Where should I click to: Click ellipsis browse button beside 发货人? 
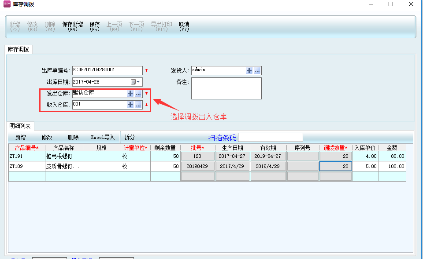(257, 70)
